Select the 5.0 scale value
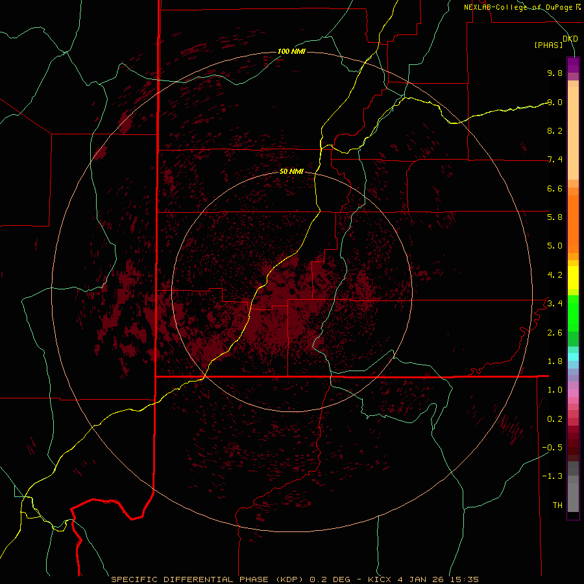 coord(555,246)
